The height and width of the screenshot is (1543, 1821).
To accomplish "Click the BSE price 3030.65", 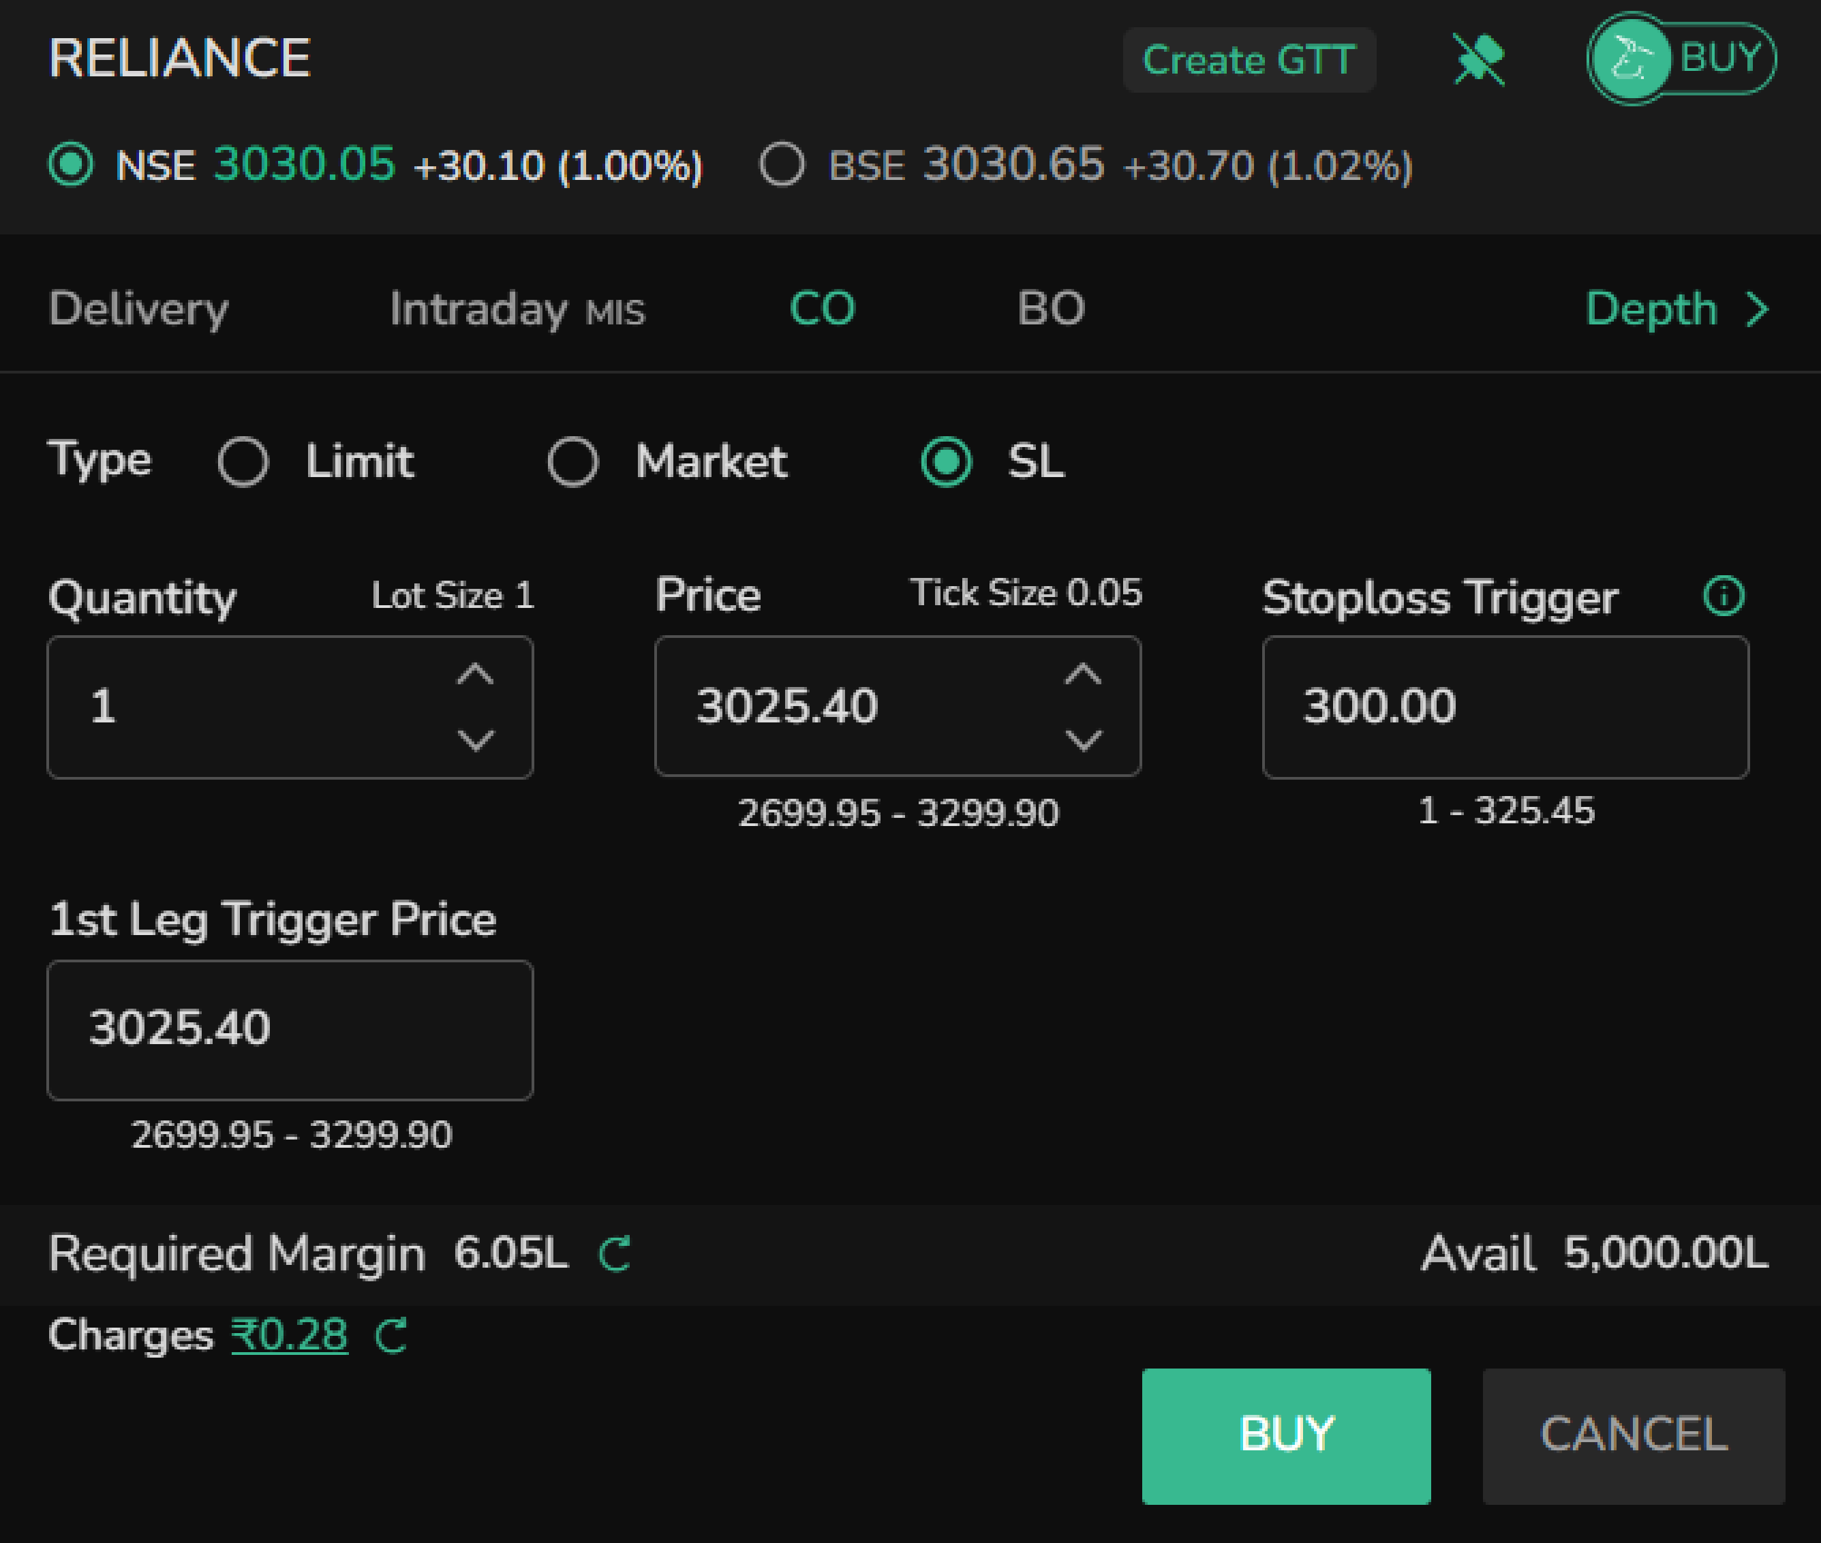I will tap(1013, 164).
